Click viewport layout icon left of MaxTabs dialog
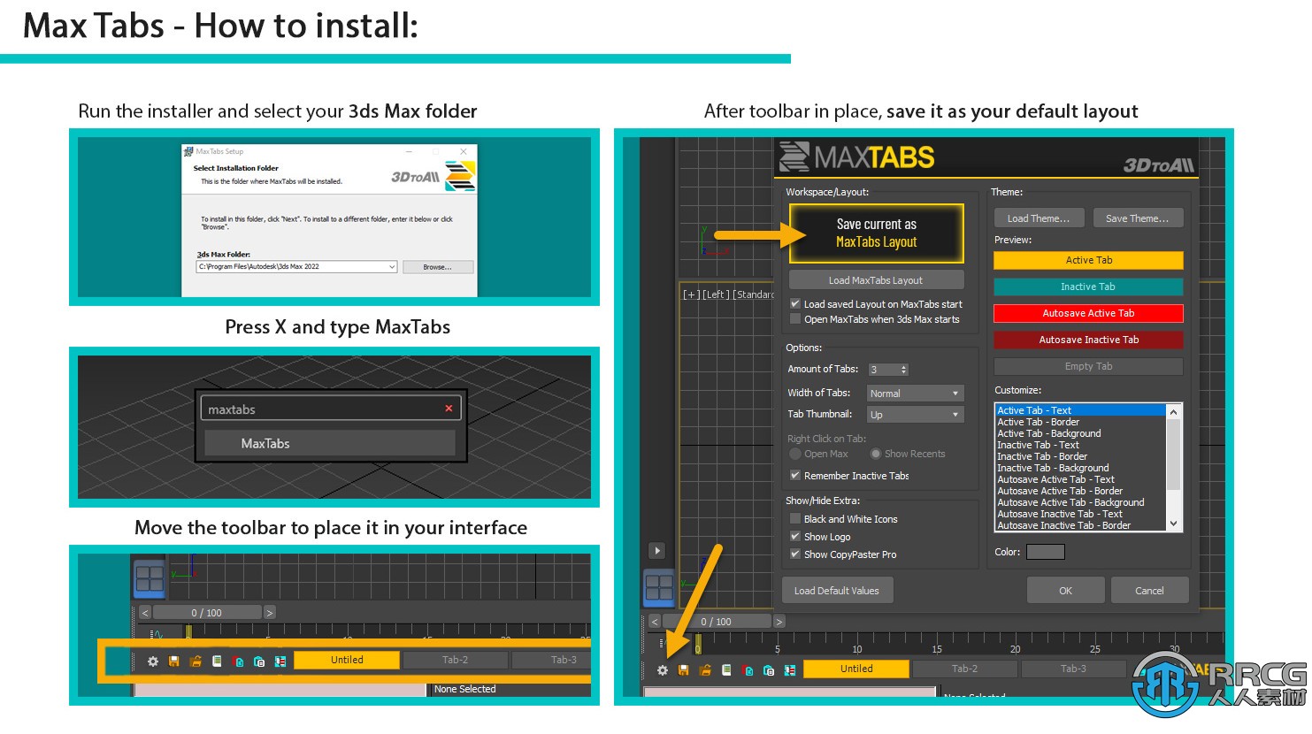This screenshot has width=1312, height=734. point(659,588)
